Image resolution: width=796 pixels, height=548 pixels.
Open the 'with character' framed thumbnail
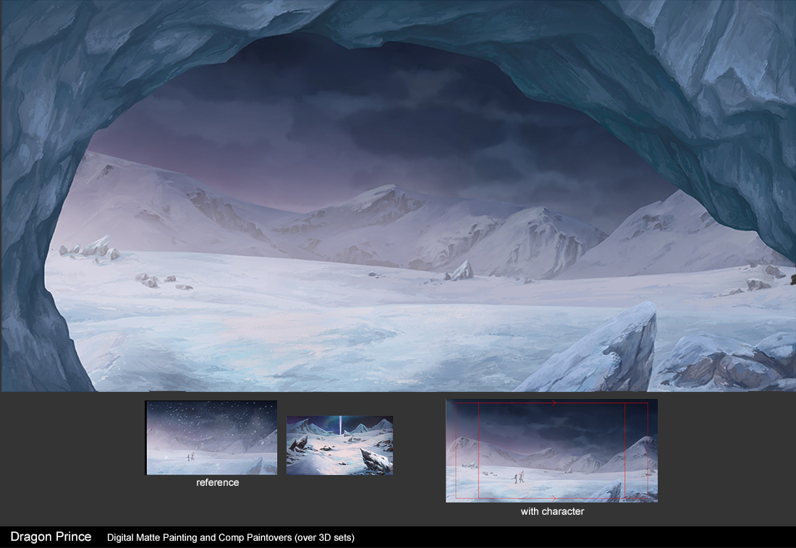click(552, 450)
